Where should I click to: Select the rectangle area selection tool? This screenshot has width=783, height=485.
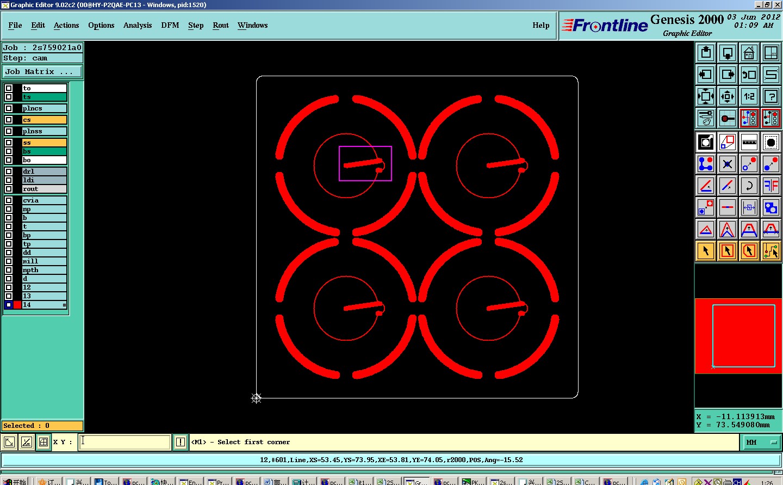[x=728, y=251]
